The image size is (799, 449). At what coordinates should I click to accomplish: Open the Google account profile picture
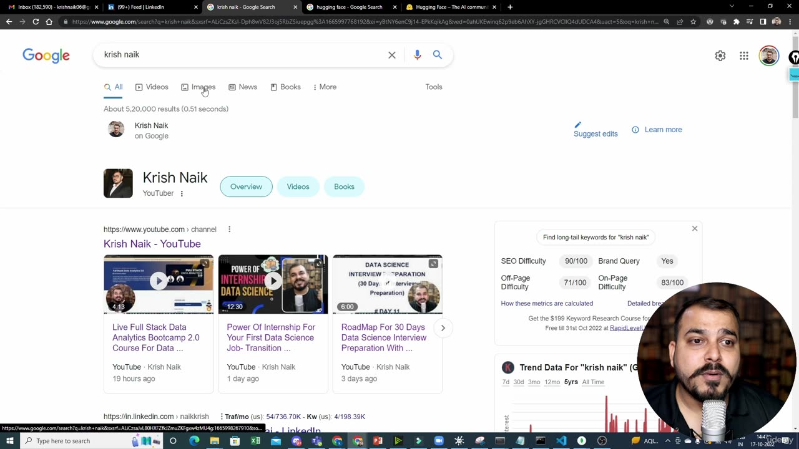pos(769,56)
